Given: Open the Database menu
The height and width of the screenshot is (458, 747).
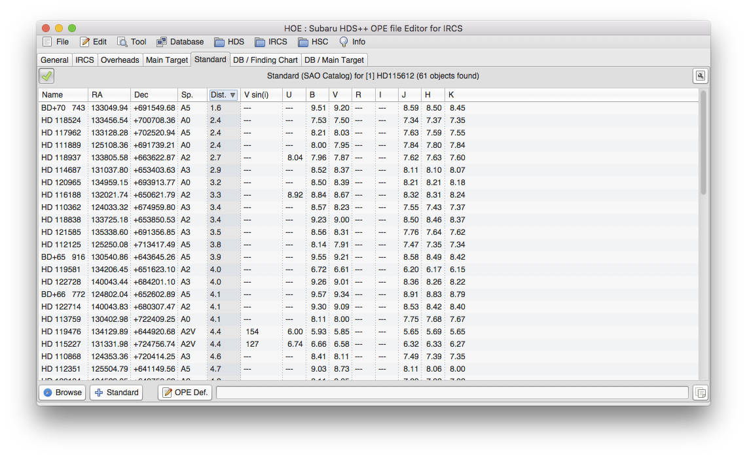Looking at the screenshot, I should (x=180, y=42).
